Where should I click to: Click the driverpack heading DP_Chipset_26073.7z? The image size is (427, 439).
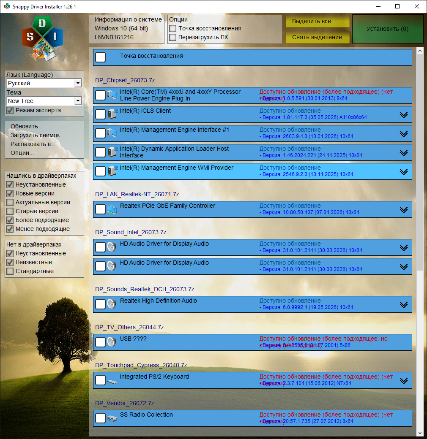click(x=125, y=80)
